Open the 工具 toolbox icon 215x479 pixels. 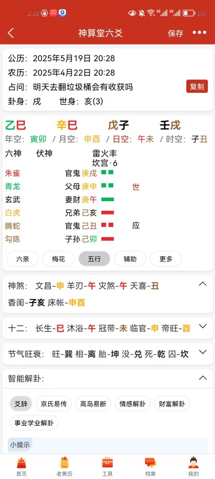tap(107, 463)
